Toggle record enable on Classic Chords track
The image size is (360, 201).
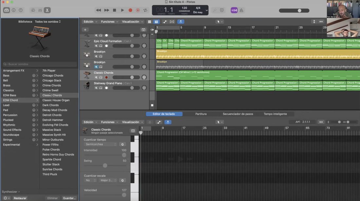click(106, 77)
